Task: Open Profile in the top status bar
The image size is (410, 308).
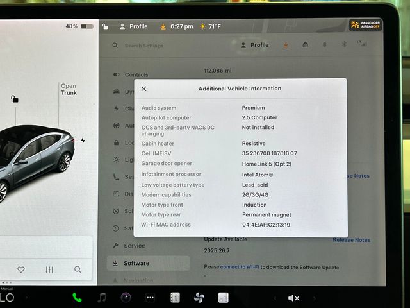Action: pyautogui.click(x=133, y=26)
